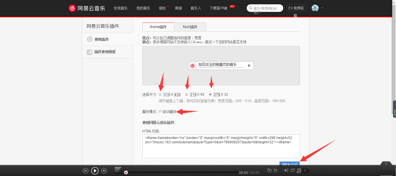Image resolution: width=396 pixels, height=176 pixels.
Task: Open the 音乐人 page
Action: (196, 8)
